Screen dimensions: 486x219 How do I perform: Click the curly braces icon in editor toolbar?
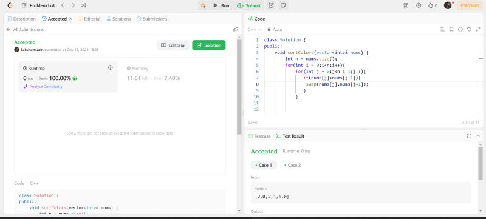tap(460, 29)
